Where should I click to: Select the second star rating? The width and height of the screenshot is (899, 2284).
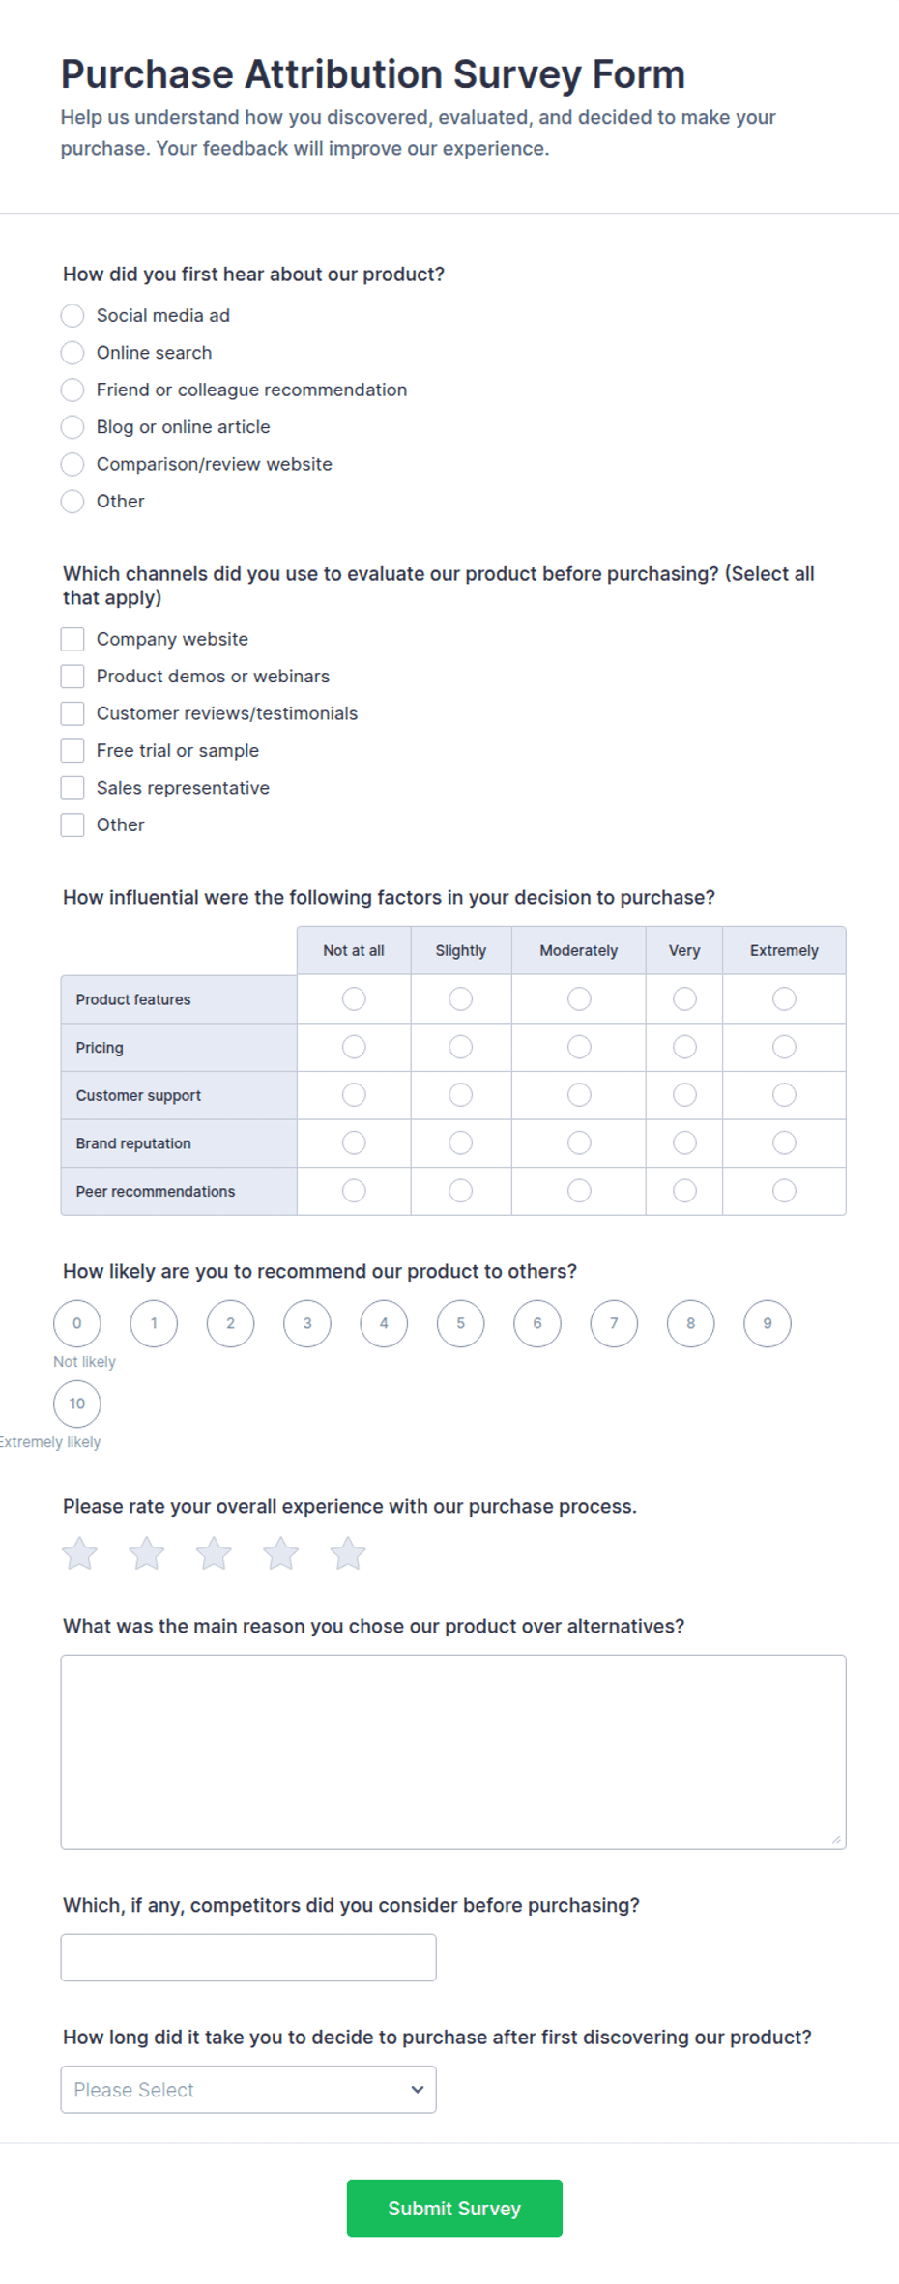(x=147, y=1553)
